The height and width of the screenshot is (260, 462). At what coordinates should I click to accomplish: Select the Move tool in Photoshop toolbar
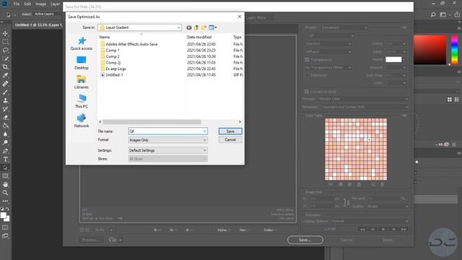(x=5, y=34)
